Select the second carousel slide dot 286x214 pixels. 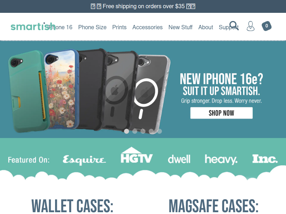coord(135,131)
